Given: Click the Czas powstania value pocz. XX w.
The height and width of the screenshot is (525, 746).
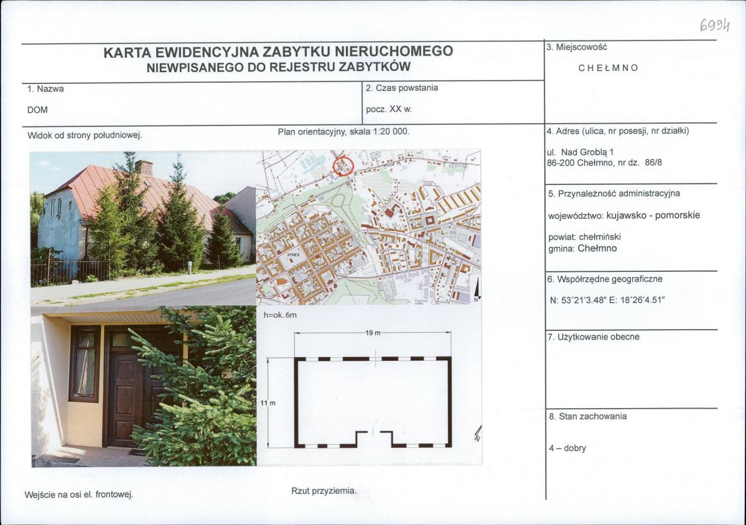Looking at the screenshot, I should point(389,109).
